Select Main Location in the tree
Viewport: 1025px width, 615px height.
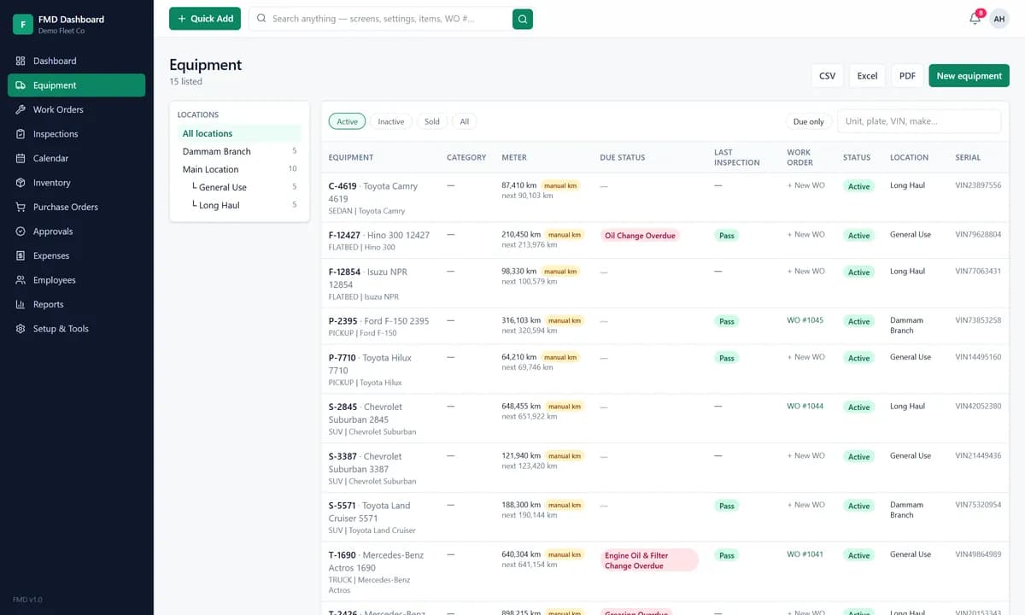(240, 169)
